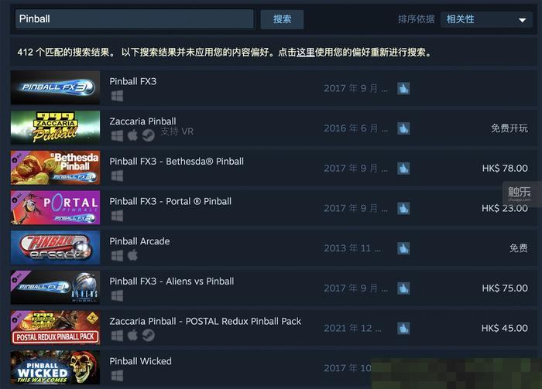The width and height of the screenshot is (542, 389).
Task: Click the Windows icon under Pinball Wicked
Action: [x=117, y=376]
